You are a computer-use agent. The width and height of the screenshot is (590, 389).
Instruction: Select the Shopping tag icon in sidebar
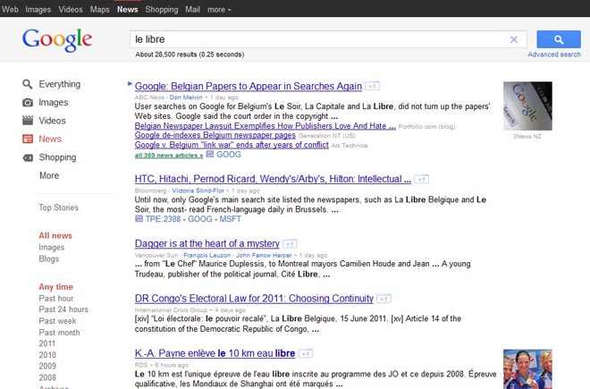(28, 157)
